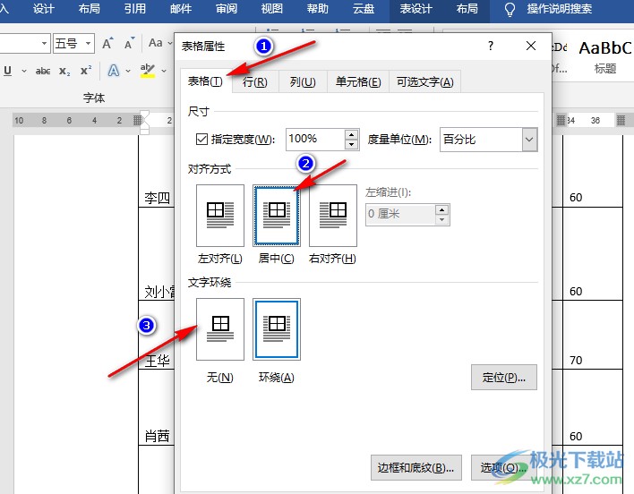Image resolution: width=634 pixels, height=494 pixels.
Task: Apply underline formatting
Action: pos(7,71)
